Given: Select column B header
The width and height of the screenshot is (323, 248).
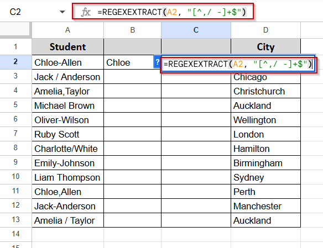Looking at the screenshot, I should coord(132,30).
